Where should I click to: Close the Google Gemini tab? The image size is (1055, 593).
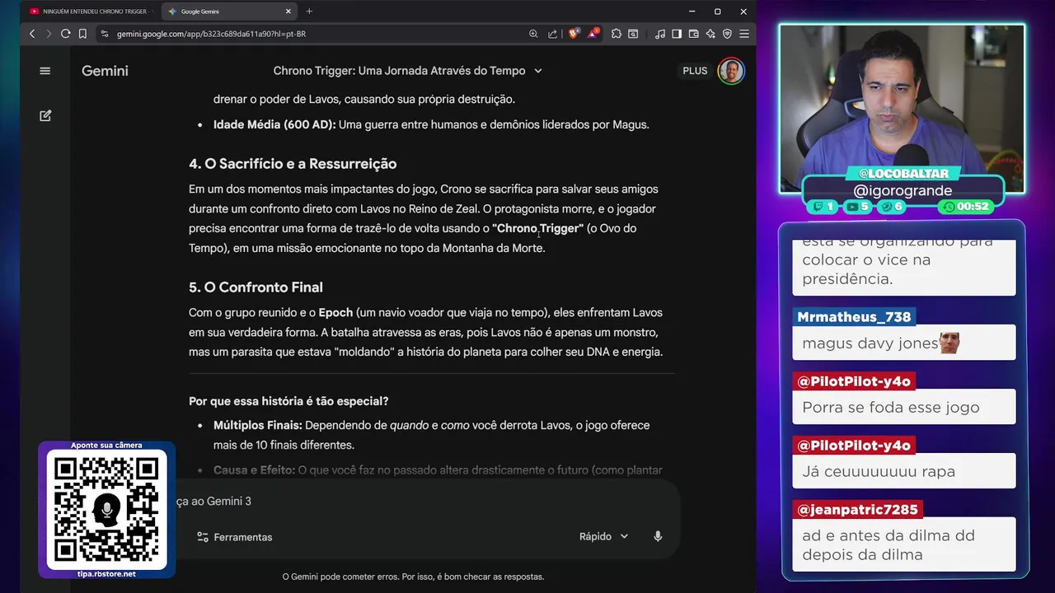tap(288, 12)
